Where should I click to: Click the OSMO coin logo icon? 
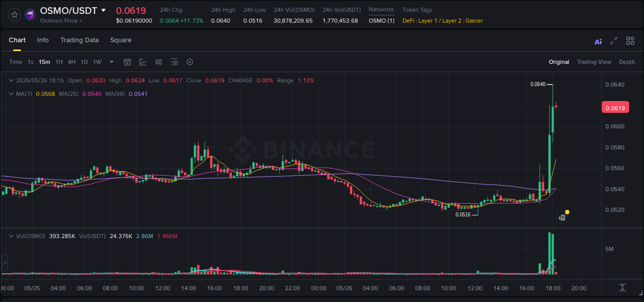(30, 14)
